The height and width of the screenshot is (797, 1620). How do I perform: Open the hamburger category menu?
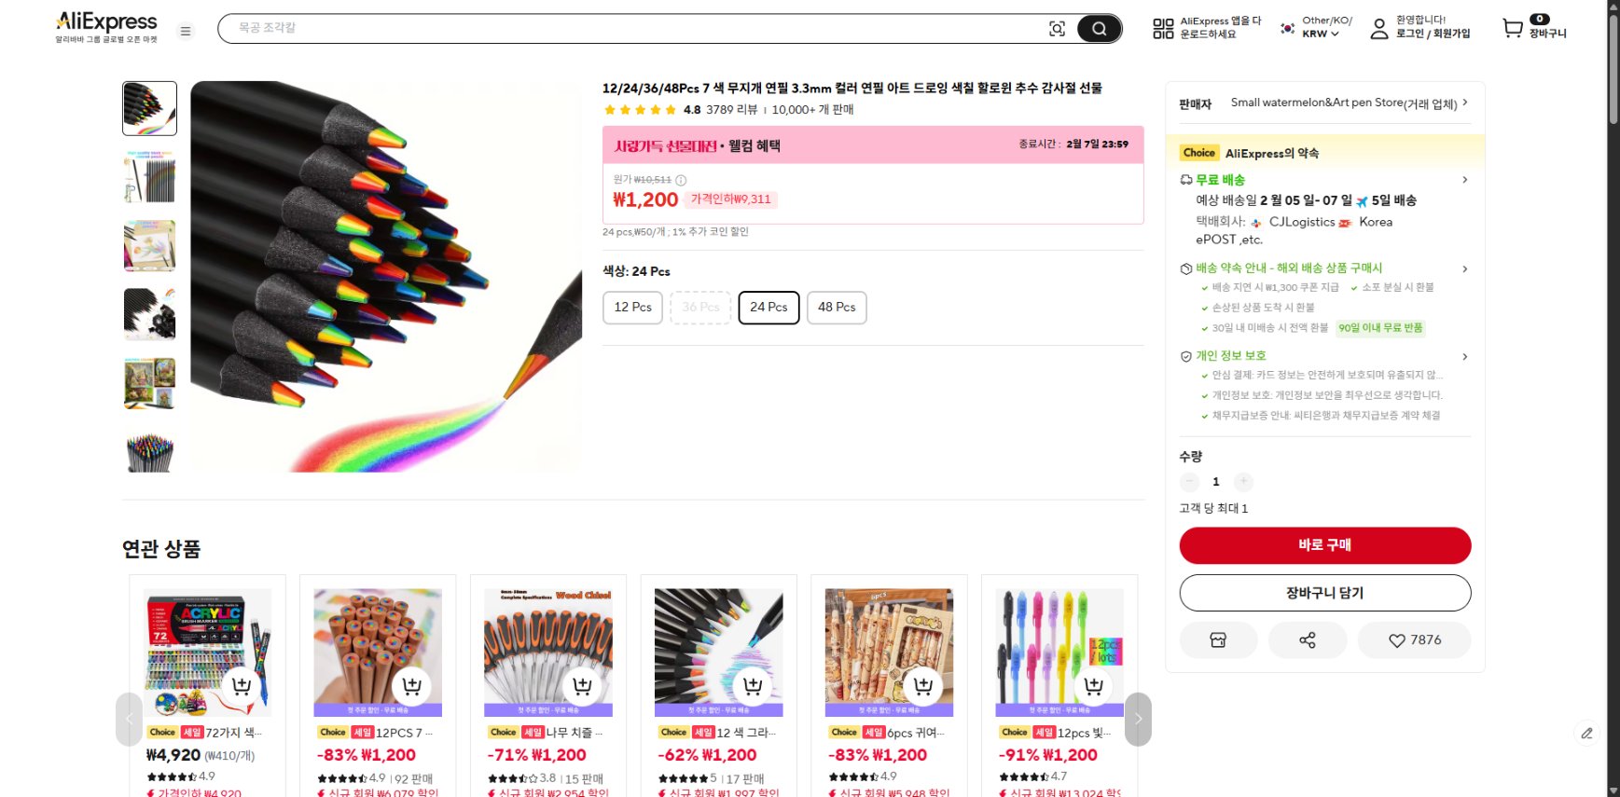point(186,31)
